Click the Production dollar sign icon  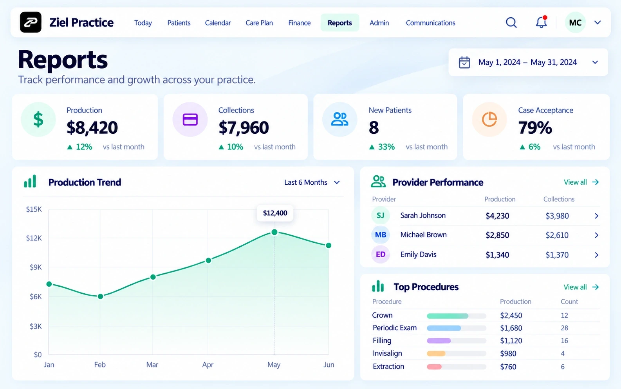click(38, 119)
